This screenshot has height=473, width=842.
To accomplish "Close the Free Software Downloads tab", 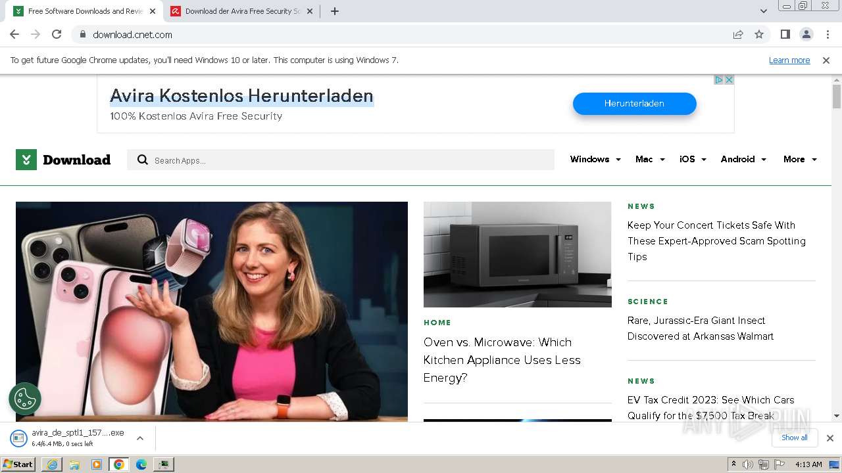I will [x=153, y=11].
